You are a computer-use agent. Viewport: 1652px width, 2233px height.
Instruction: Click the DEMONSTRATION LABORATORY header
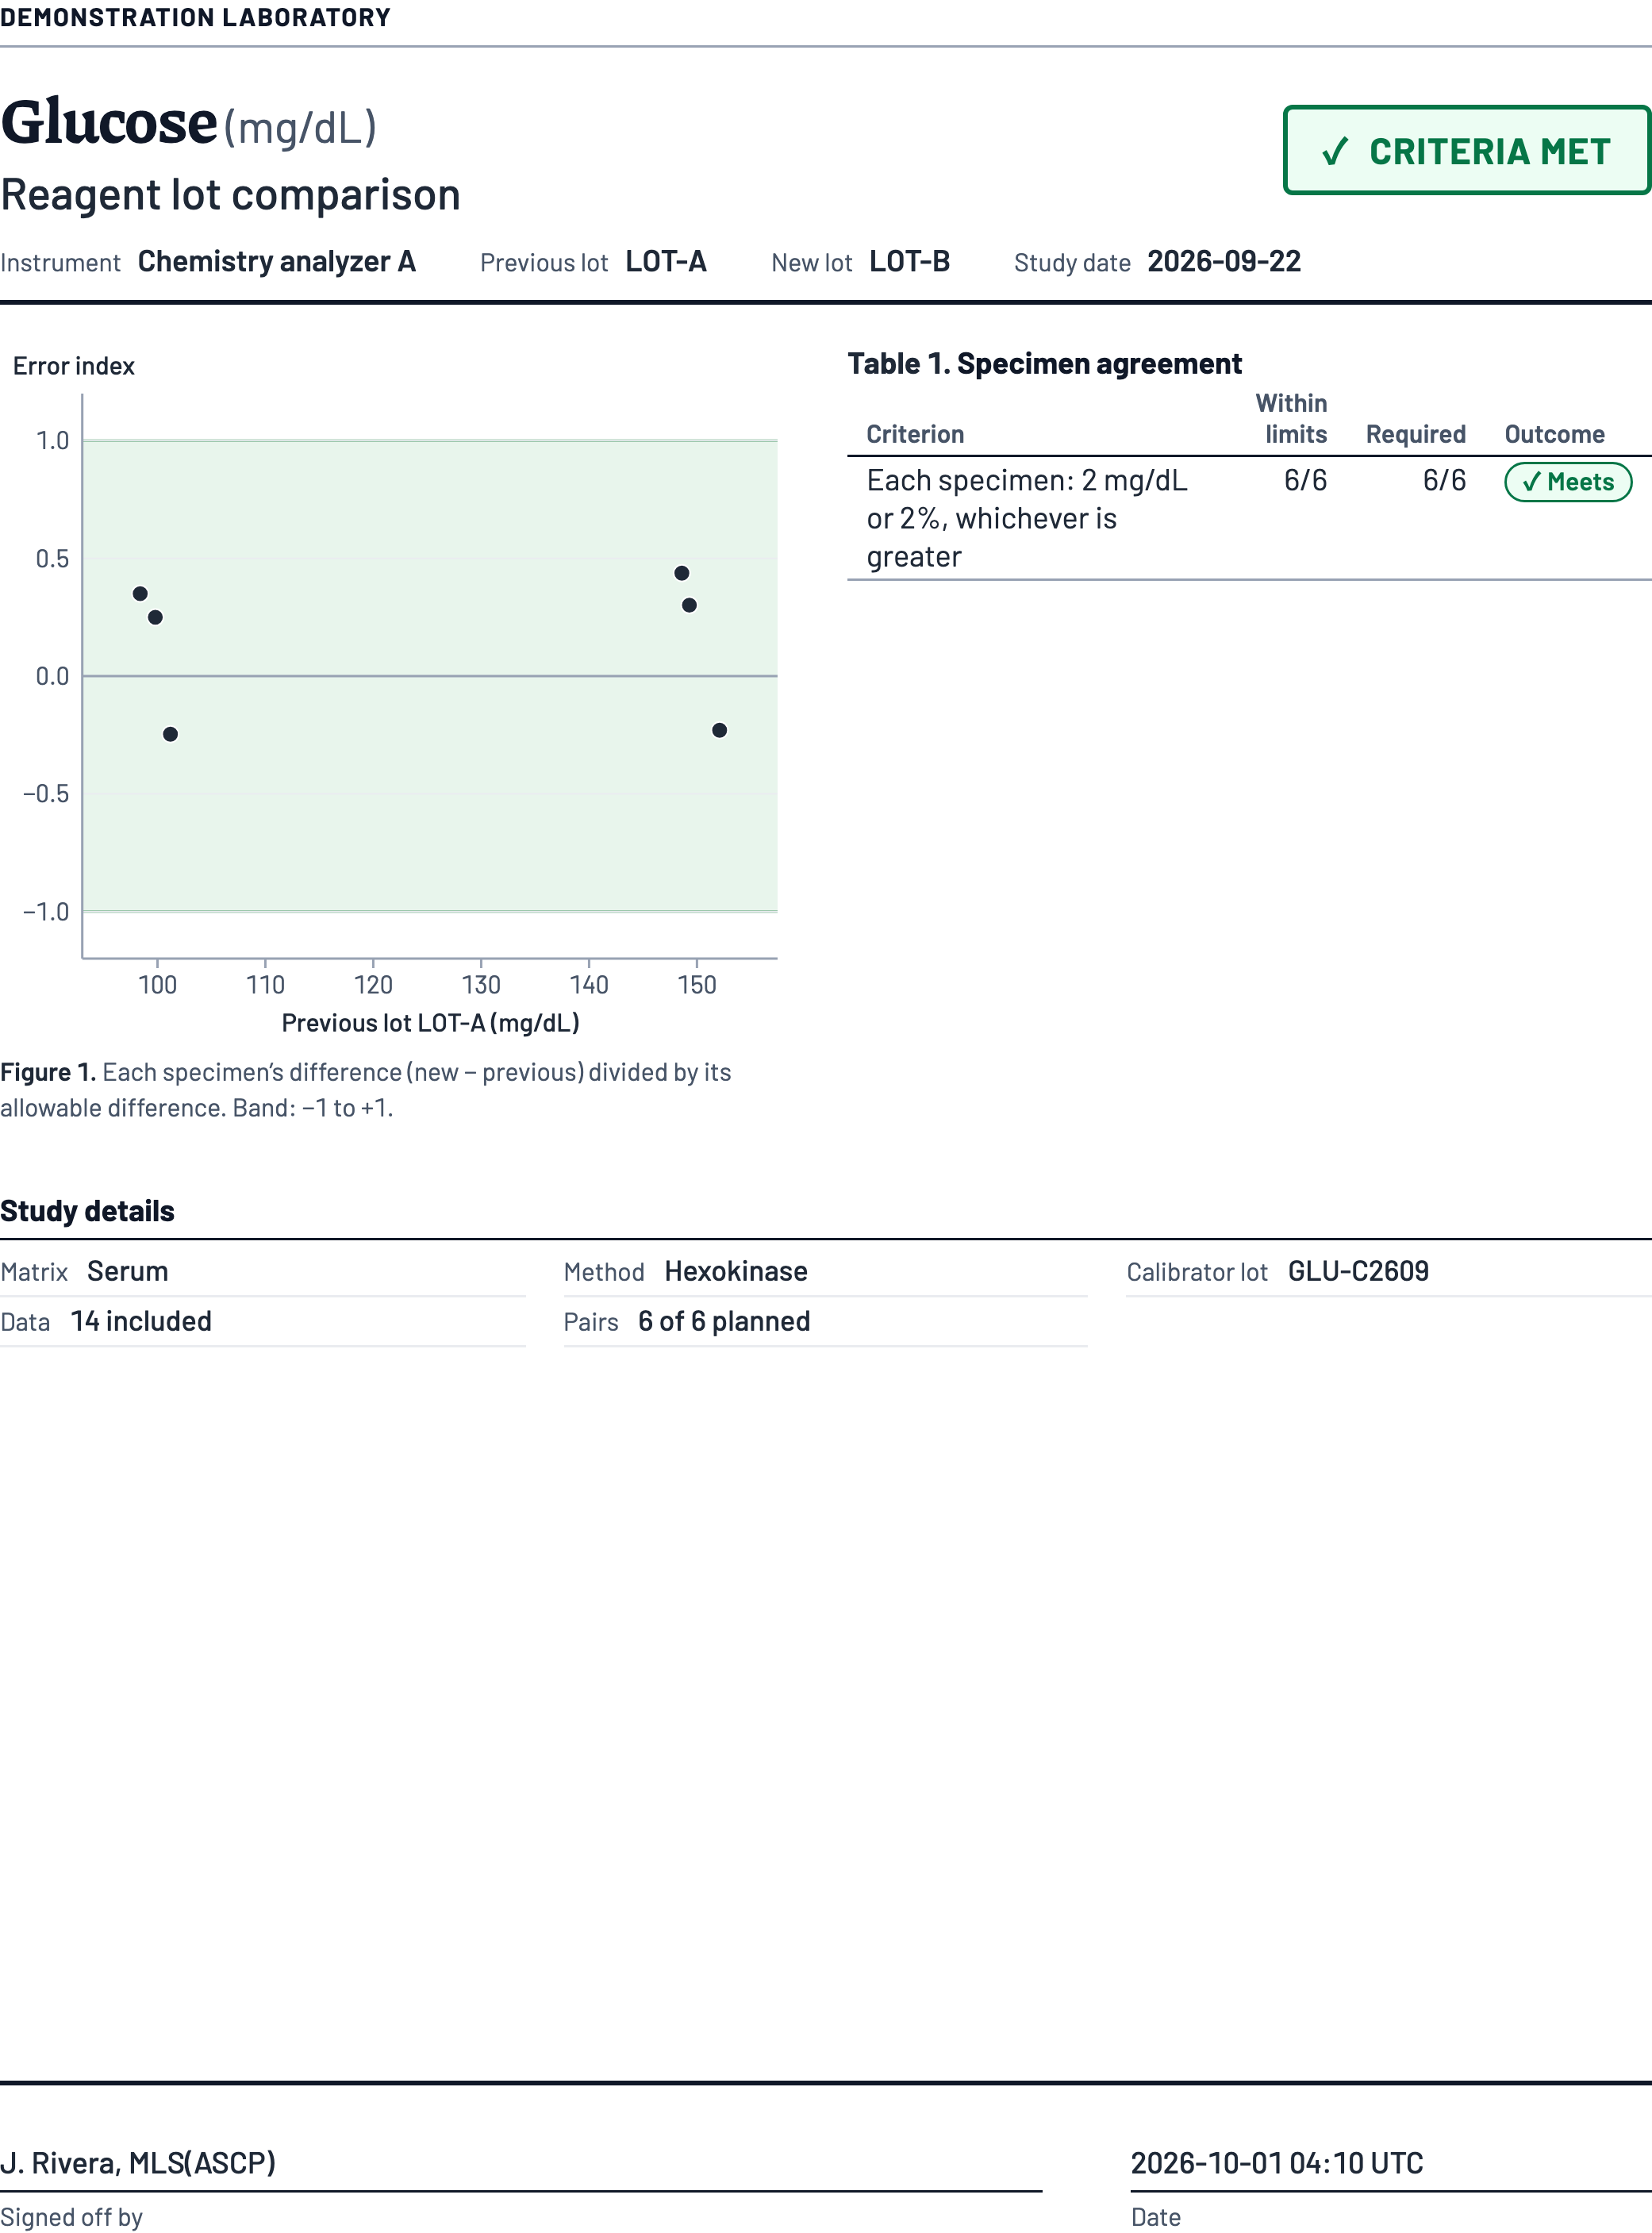(x=195, y=18)
